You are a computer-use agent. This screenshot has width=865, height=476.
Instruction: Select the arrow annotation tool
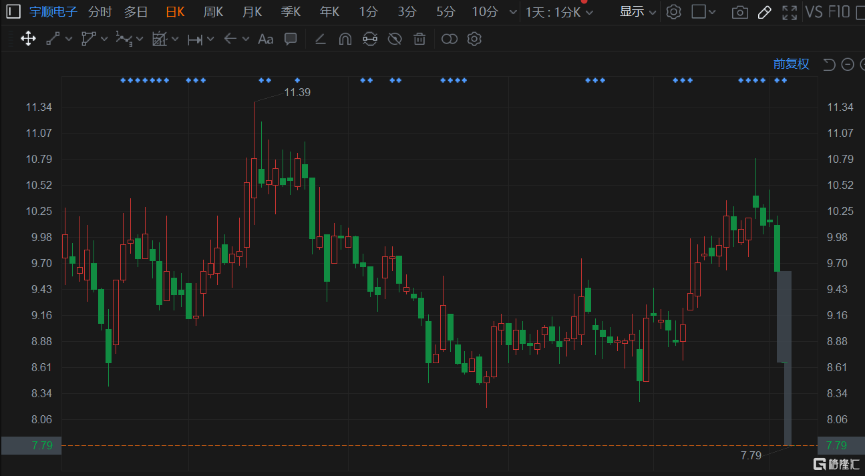tap(230, 39)
